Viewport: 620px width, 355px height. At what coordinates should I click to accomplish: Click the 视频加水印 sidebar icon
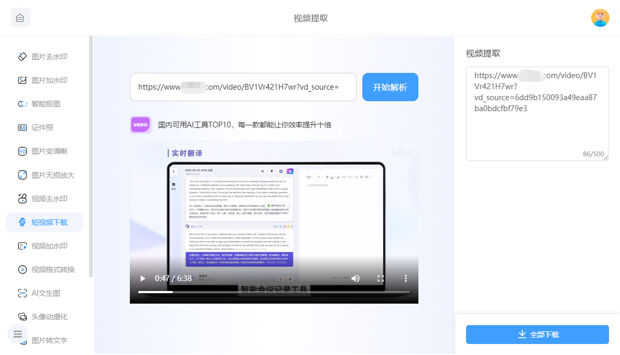click(x=23, y=246)
